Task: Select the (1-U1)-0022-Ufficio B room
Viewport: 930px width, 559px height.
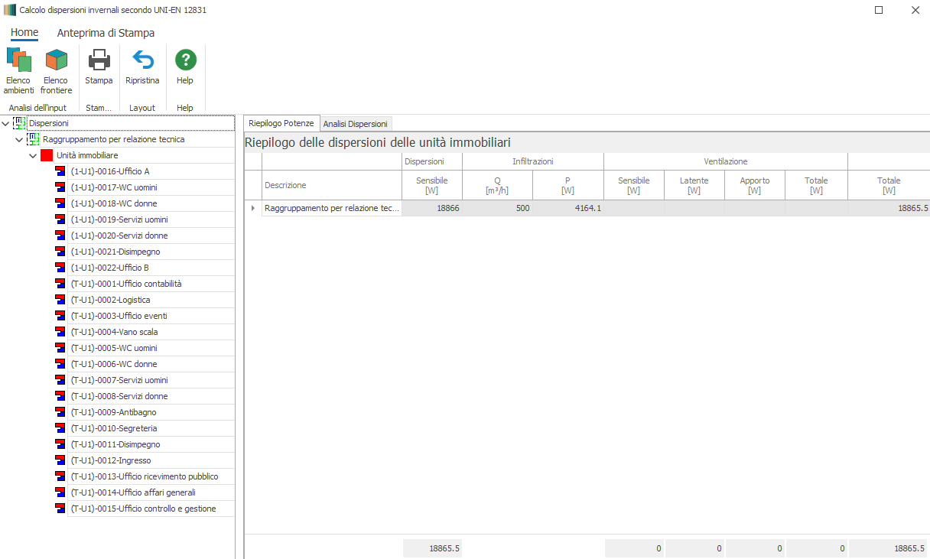Action: (109, 268)
